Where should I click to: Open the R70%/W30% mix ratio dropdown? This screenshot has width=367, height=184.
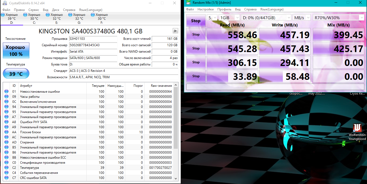pos(339,18)
